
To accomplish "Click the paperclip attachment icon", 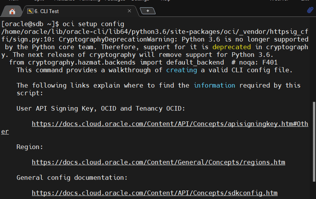I will coord(310,10).
